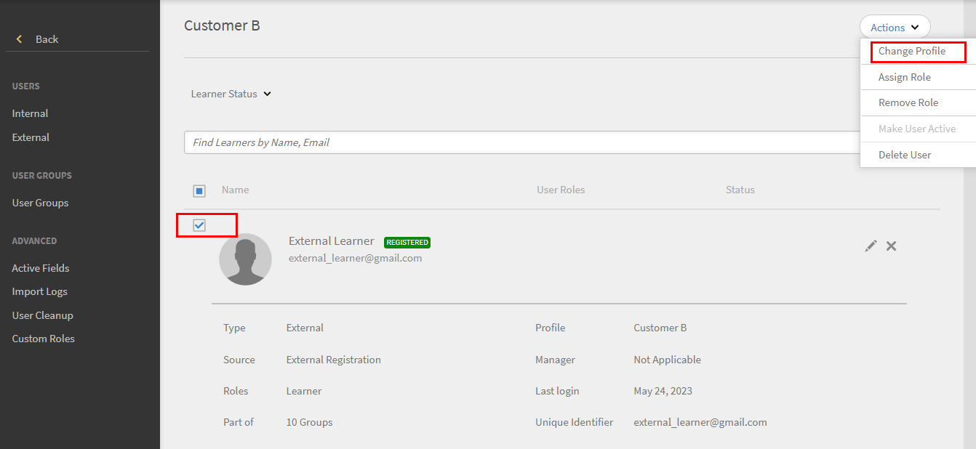The width and height of the screenshot is (976, 449).
Task: Click the X remove icon for External Learner
Action: pos(891,246)
